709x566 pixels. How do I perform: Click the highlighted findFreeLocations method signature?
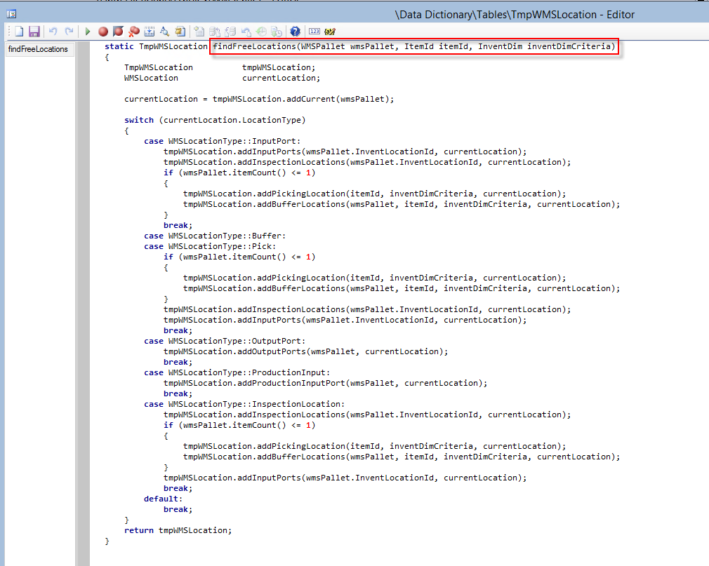point(415,47)
